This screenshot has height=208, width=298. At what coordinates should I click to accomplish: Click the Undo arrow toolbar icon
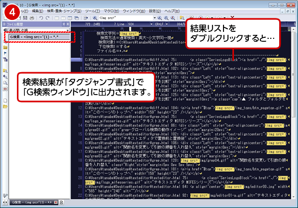point(40,18)
